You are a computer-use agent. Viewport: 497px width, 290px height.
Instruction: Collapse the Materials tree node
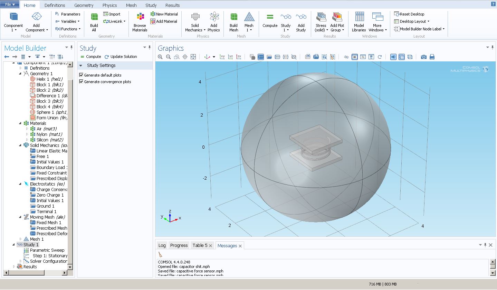coord(20,123)
